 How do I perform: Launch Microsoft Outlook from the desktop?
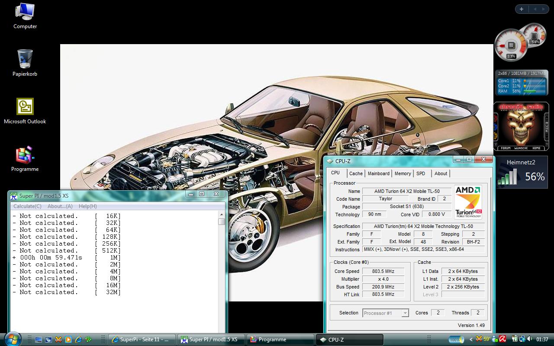point(25,107)
